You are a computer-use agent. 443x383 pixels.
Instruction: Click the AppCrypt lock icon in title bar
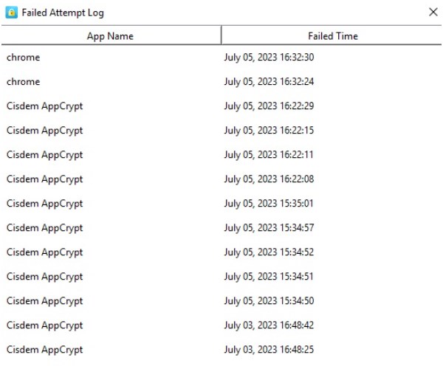click(x=11, y=13)
